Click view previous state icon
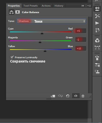The image size is (102, 123). (x=60, y=96)
